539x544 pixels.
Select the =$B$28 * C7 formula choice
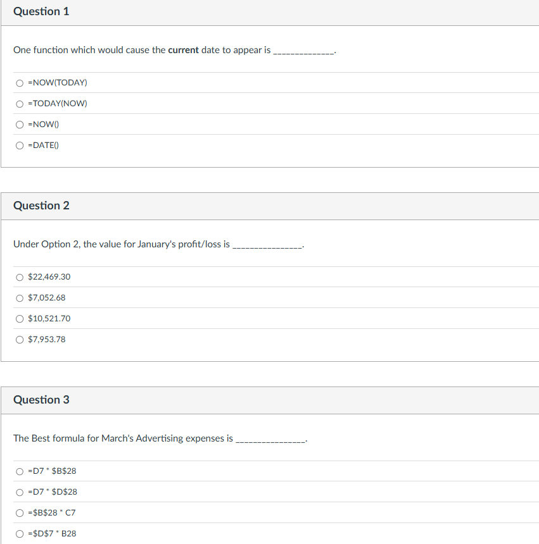coord(20,512)
